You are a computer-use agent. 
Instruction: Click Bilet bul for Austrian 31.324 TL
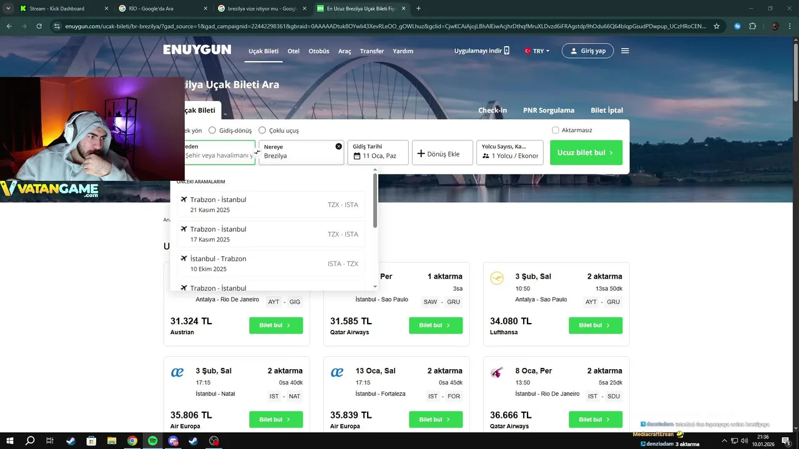coord(276,326)
